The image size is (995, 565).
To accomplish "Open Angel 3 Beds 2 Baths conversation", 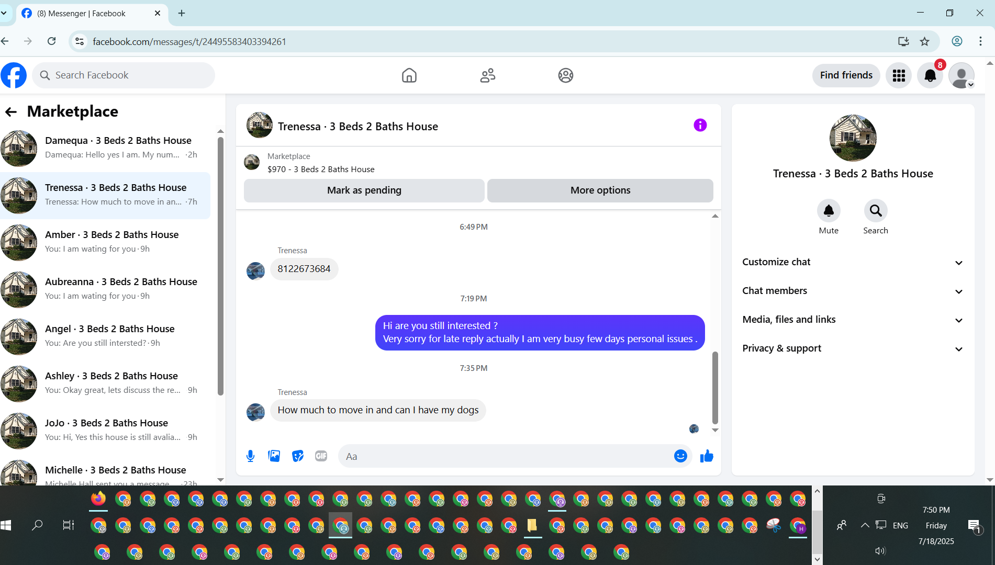I will [x=105, y=337].
